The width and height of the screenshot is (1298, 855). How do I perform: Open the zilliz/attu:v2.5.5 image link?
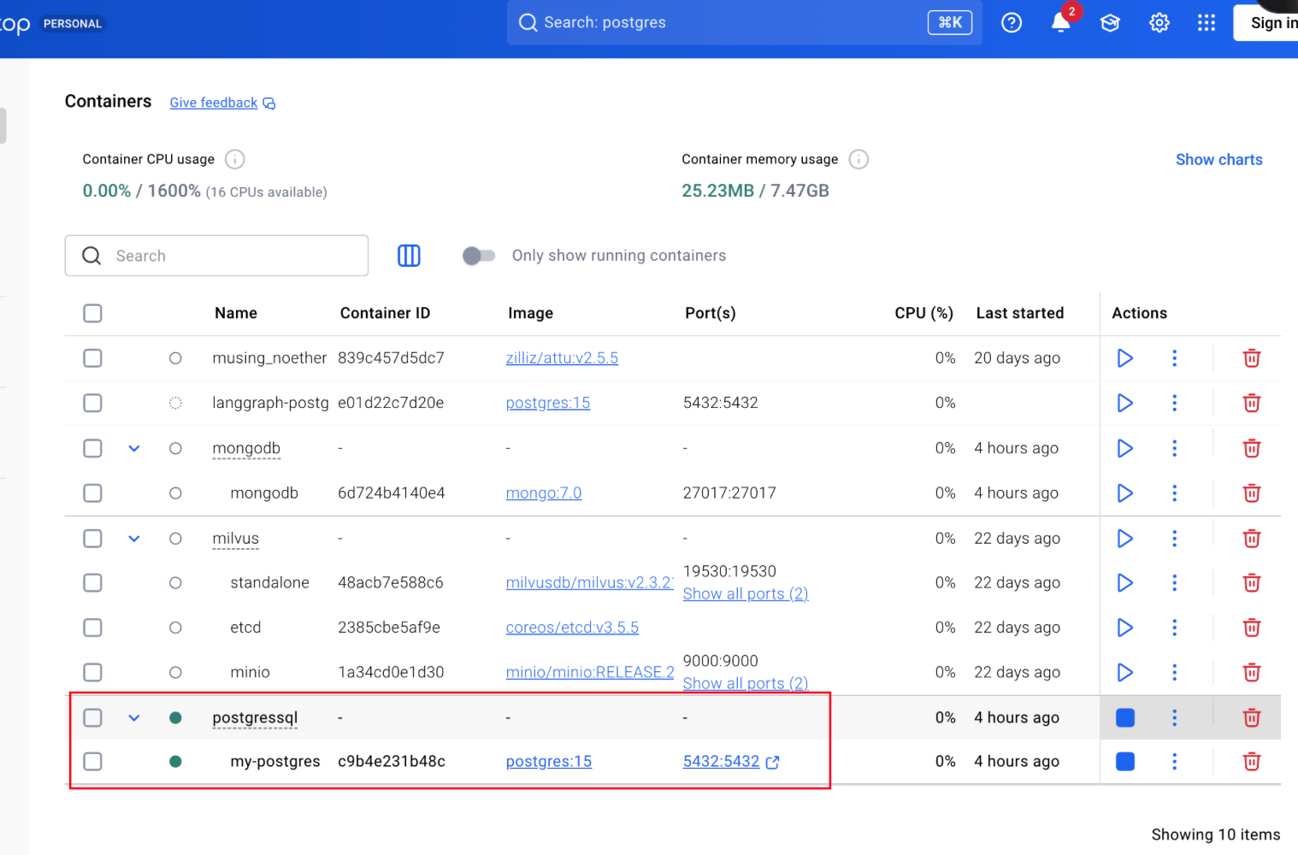[562, 358]
